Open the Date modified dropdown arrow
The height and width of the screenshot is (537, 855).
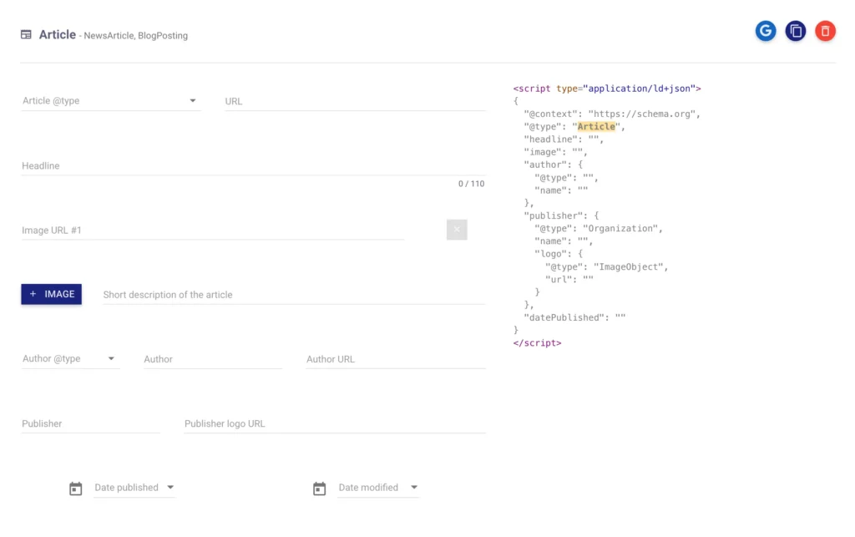point(414,488)
